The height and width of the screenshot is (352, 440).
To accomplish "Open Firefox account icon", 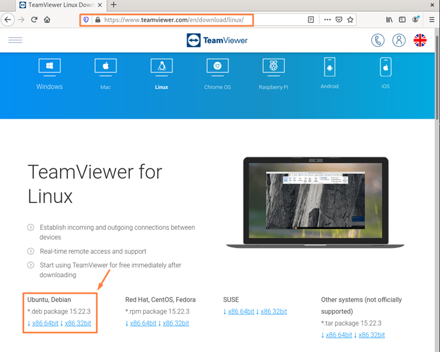I will coord(415,19).
